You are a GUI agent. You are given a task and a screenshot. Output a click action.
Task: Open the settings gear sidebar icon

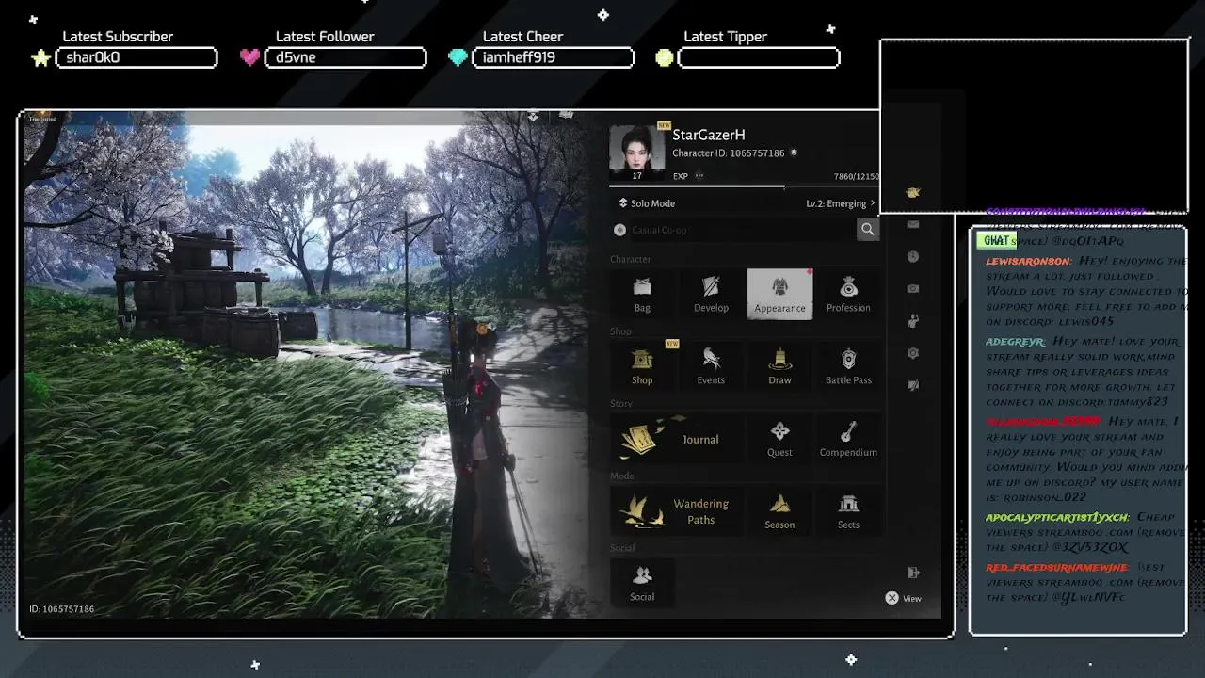[x=912, y=353]
